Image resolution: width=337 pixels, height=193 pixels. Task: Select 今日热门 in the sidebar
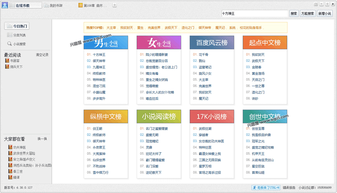pos(17,26)
